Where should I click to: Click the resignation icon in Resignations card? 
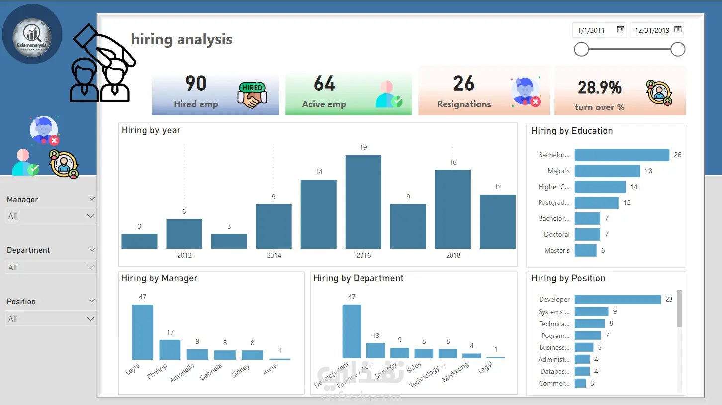[x=526, y=92]
